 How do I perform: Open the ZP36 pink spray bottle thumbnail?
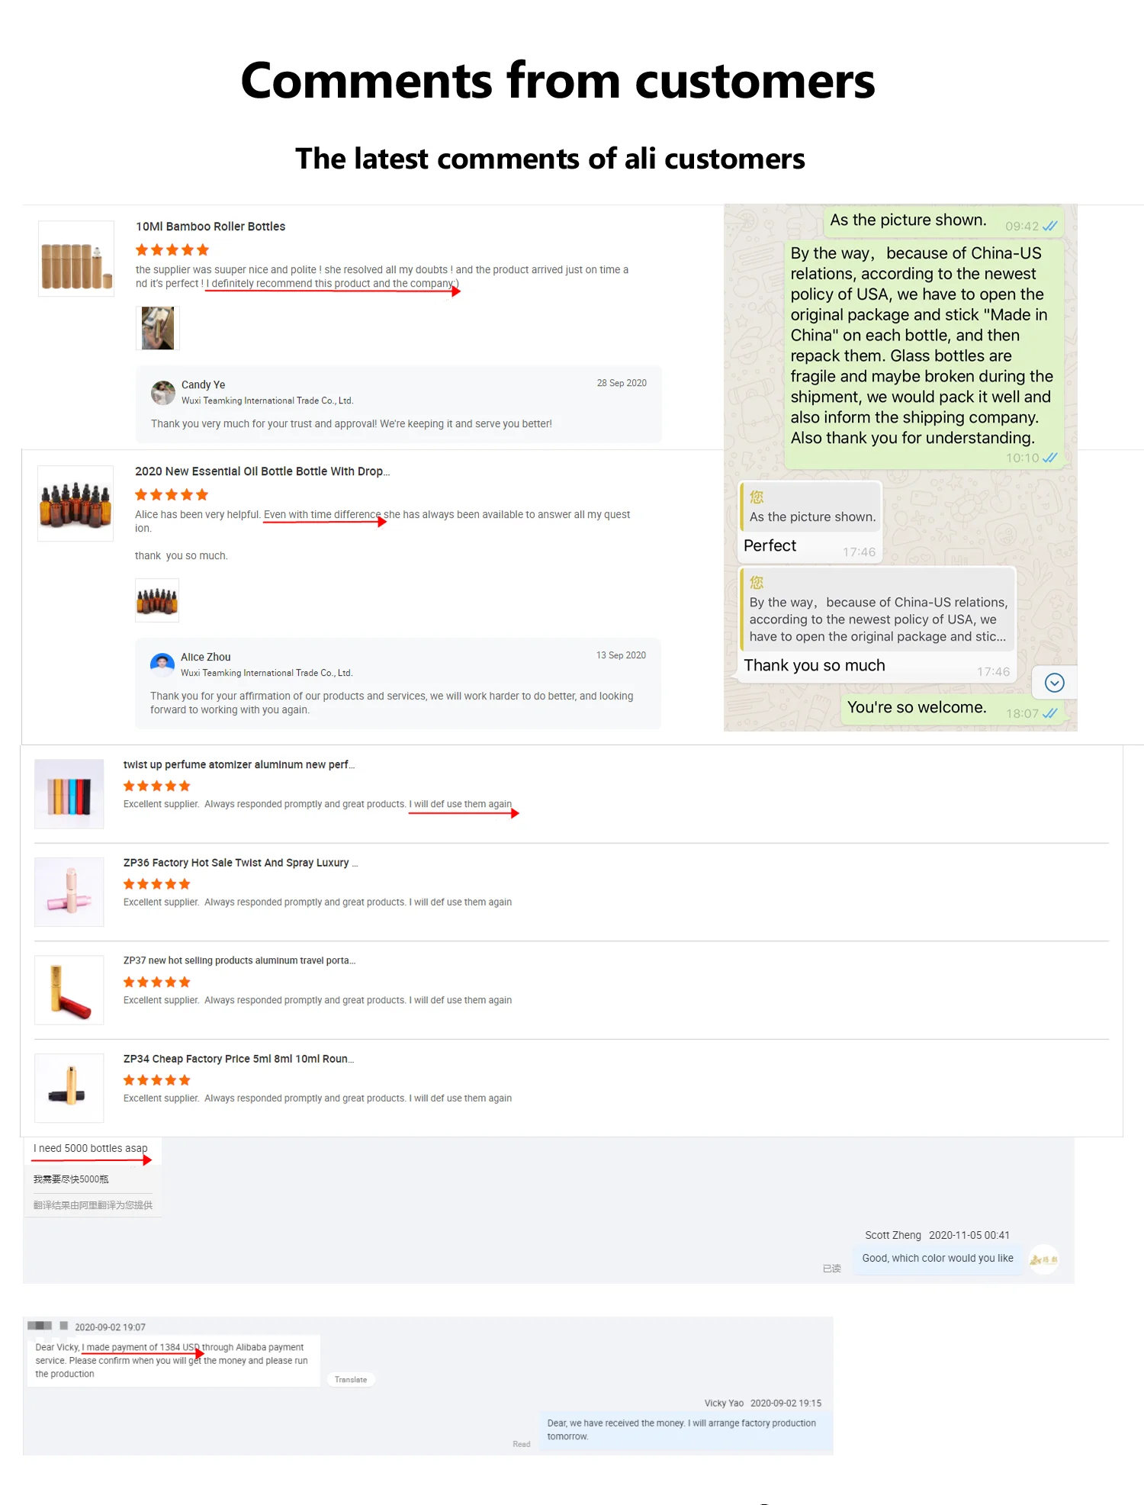(69, 892)
